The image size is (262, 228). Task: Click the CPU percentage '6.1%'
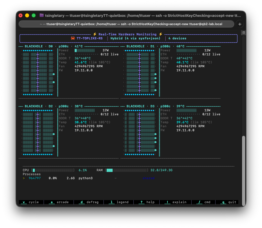[83, 170]
